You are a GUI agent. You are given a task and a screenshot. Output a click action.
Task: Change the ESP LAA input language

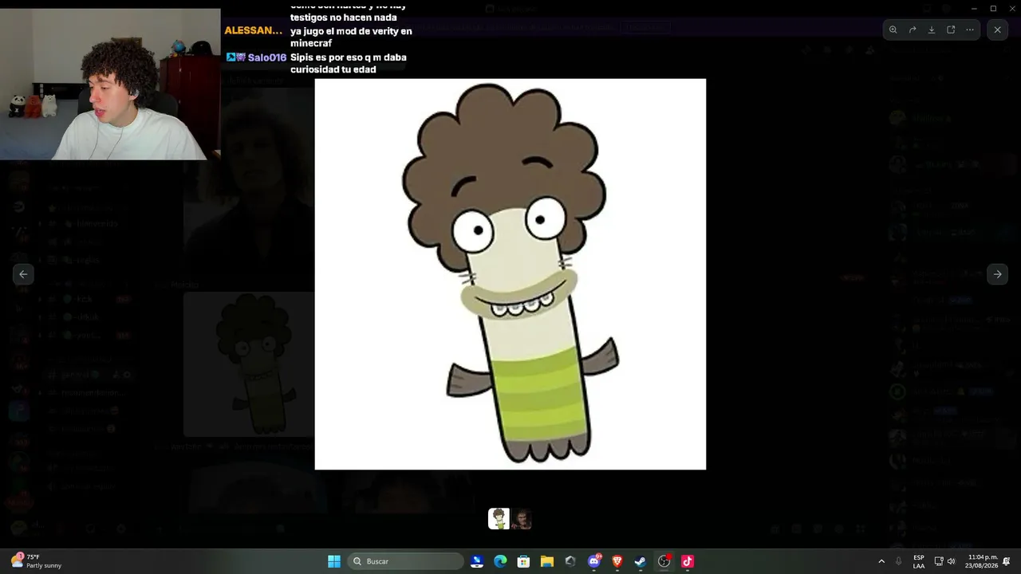(919, 561)
